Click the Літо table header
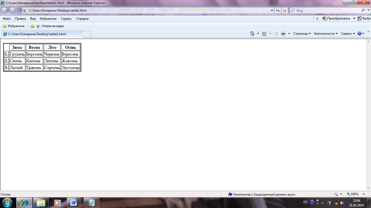The height and width of the screenshot is (208, 371). pos(52,47)
